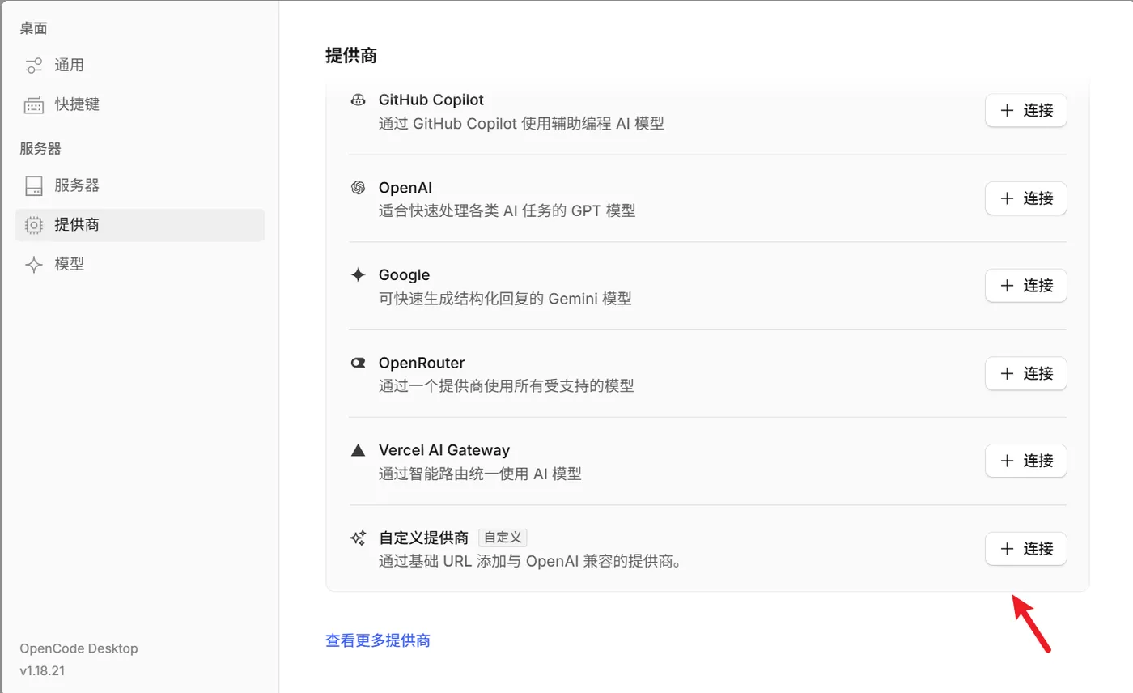The image size is (1133, 693).
Task: Click the "OpenCode Desktop" label in the sidebar
Action: pos(79,648)
